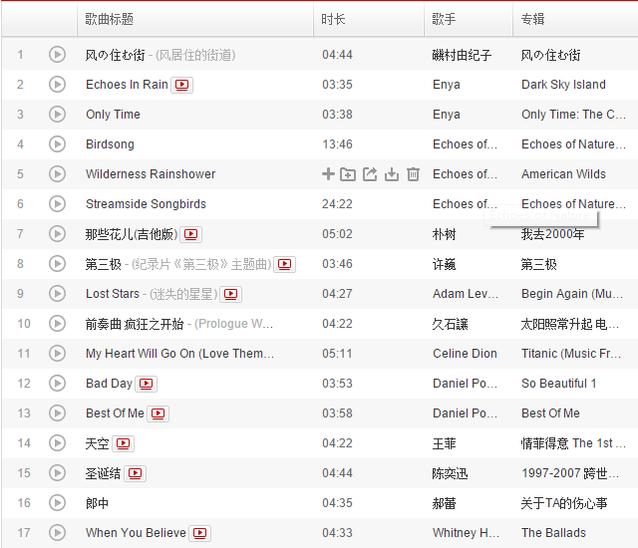
Task: Open artist Celine Dion
Action: [x=465, y=354]
